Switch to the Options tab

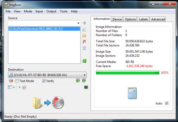click(x=130, y=19)
